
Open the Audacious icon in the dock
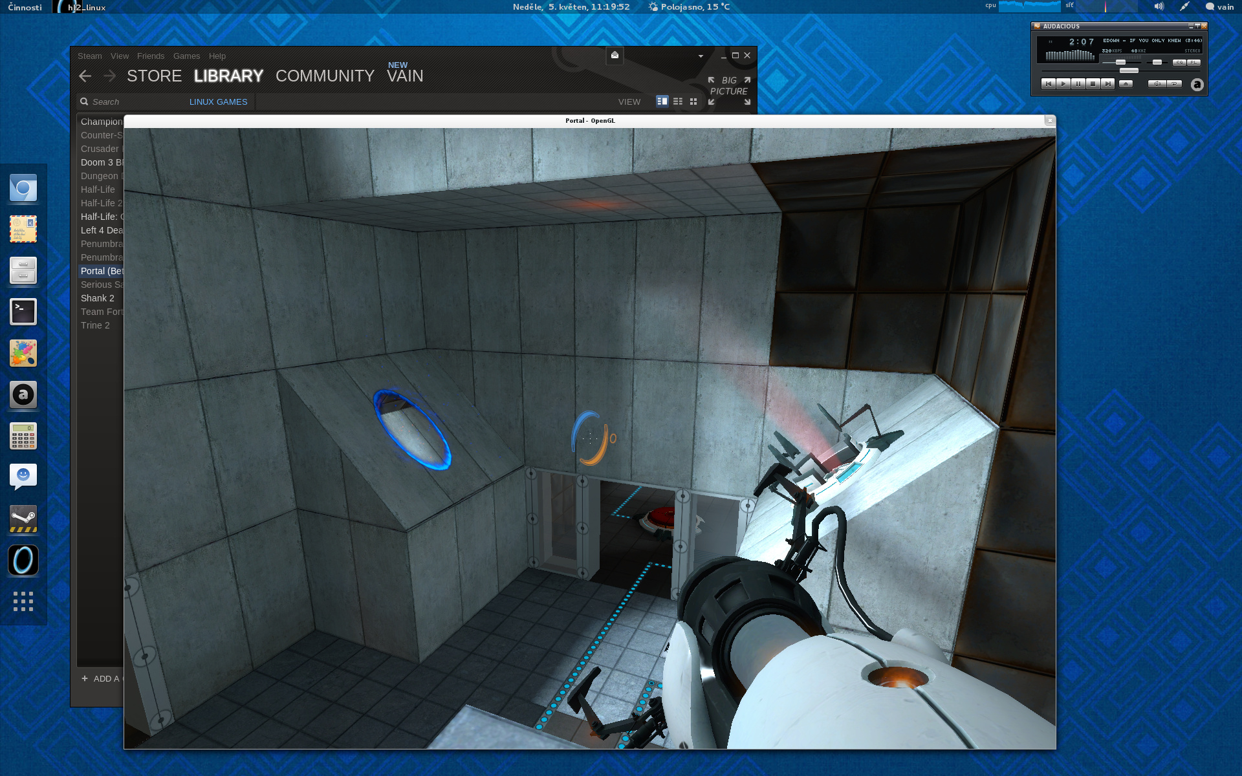[23, 395]
